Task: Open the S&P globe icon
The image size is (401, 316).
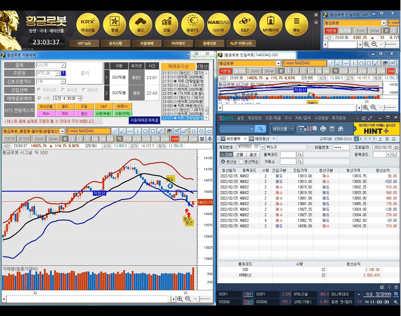Action: 245,25
